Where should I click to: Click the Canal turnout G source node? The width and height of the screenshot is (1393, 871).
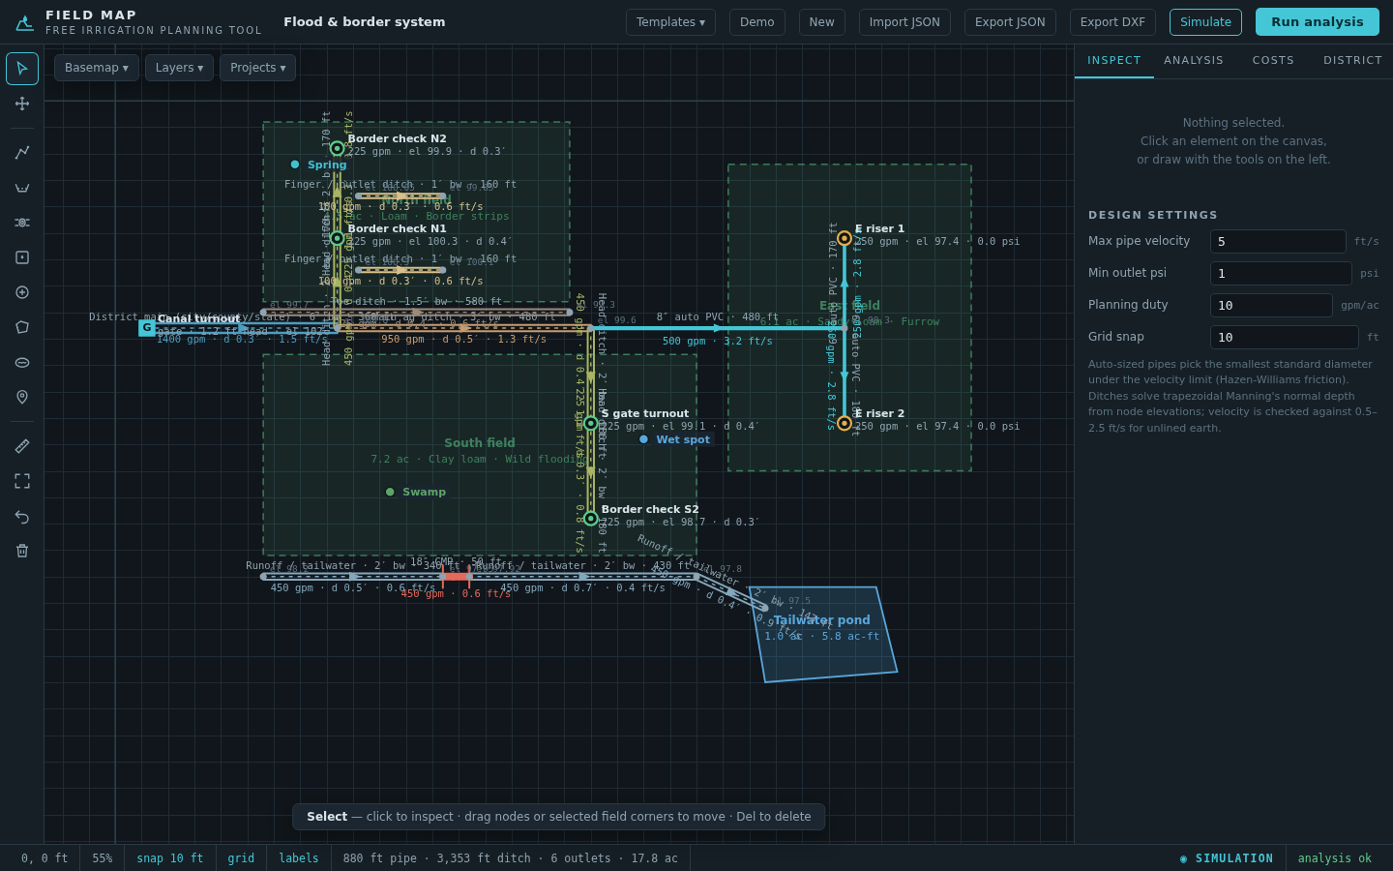coord(147,328)
